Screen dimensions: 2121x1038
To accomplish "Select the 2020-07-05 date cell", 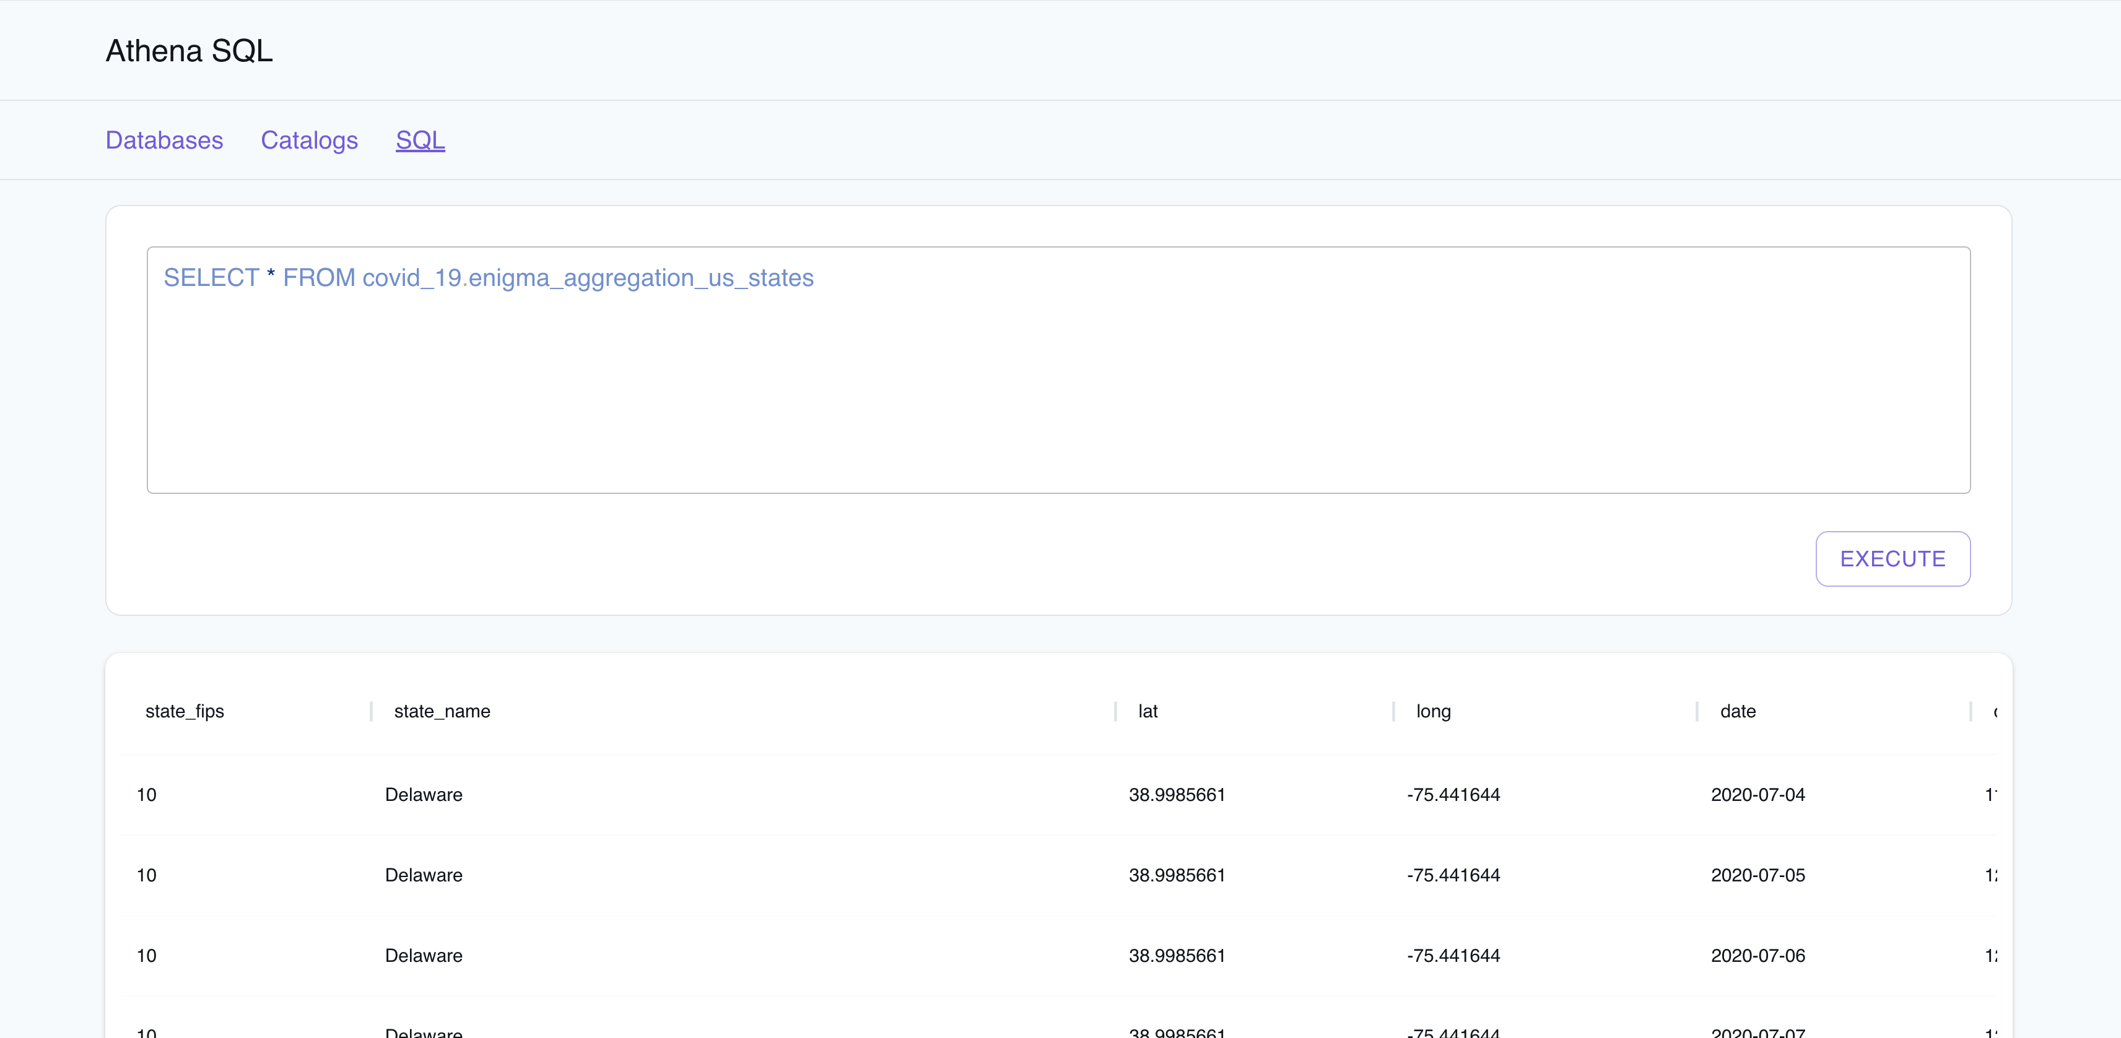I will click(x=1757, y=875).
